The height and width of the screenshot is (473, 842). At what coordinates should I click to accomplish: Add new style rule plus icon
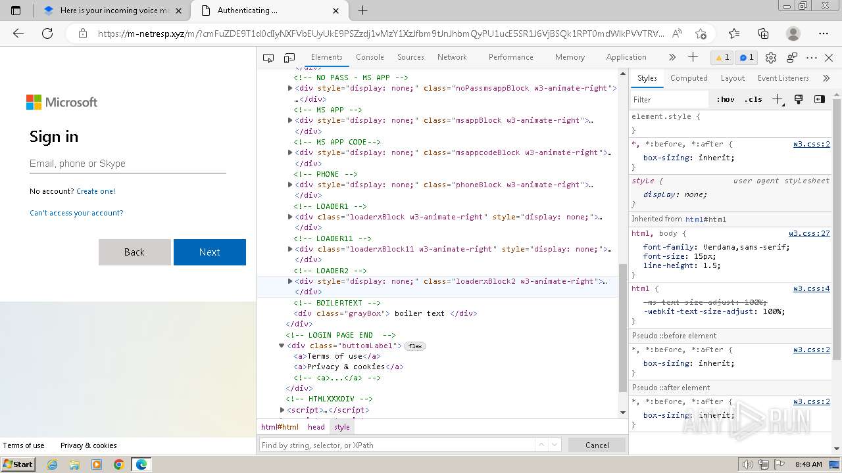778,99
